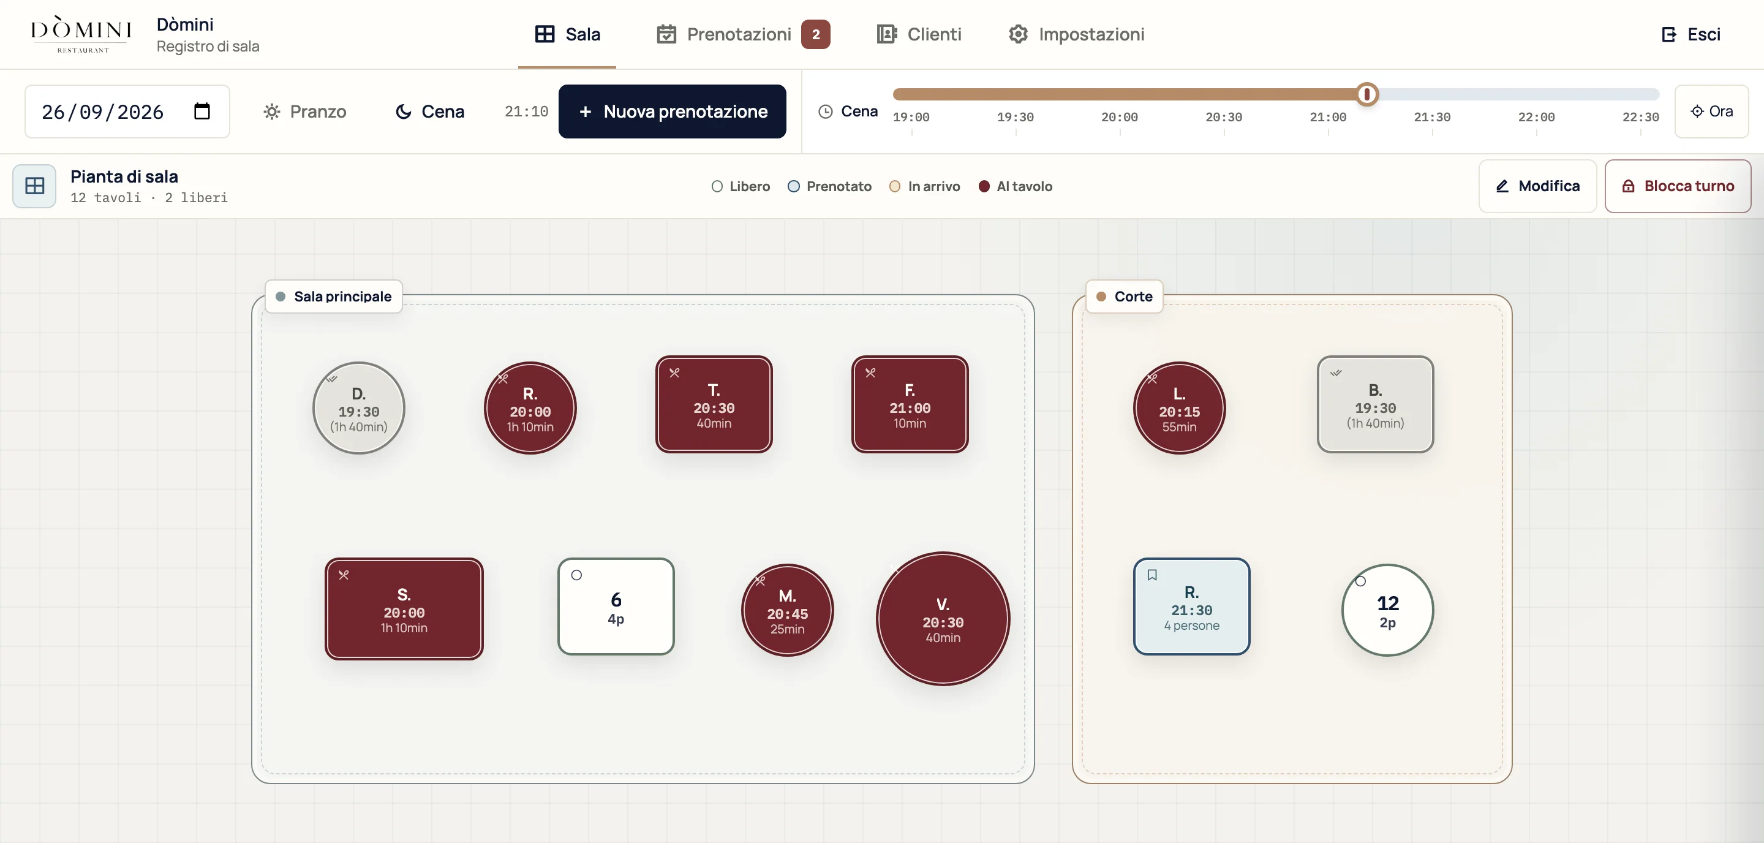Select round table R. 20:00
The height and width of the screenshot is (843, 1764).
pos(530,408)
